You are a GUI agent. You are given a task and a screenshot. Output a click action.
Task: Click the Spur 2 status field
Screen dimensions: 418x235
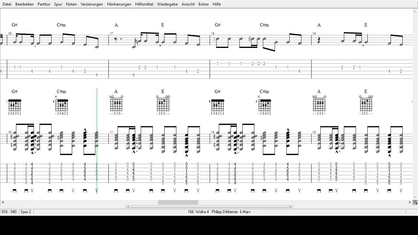pyautogui.click(x=26, y=212)
